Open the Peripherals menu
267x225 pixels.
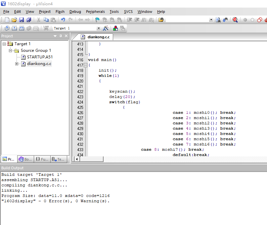click(x=95, y=12)
